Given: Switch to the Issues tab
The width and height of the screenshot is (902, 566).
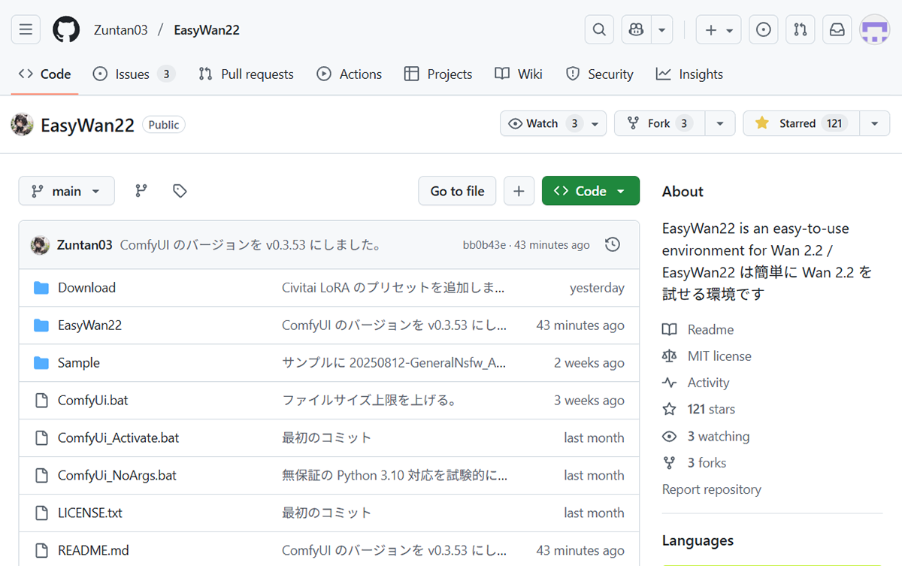Looking at the screenshot, I should [x=132, y=74].
